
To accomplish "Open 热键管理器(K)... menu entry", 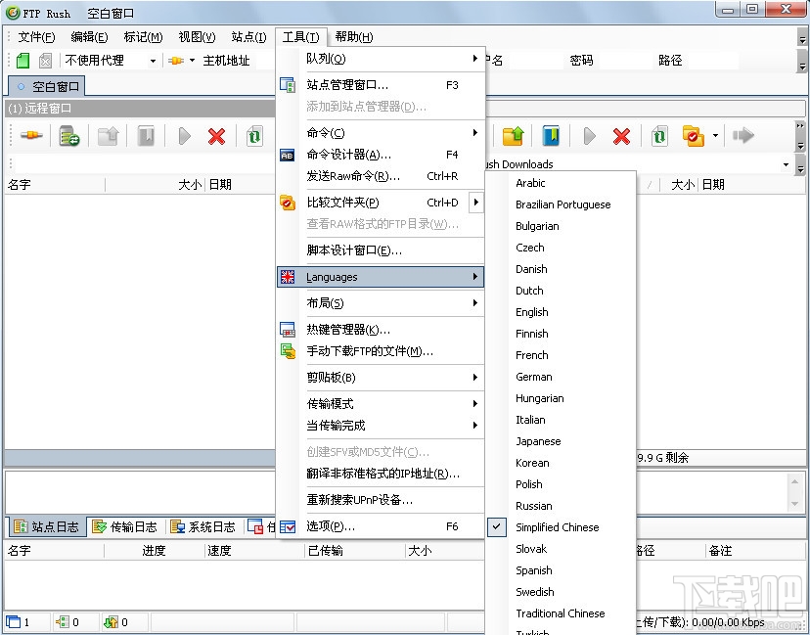I will (x=381, y=329).
